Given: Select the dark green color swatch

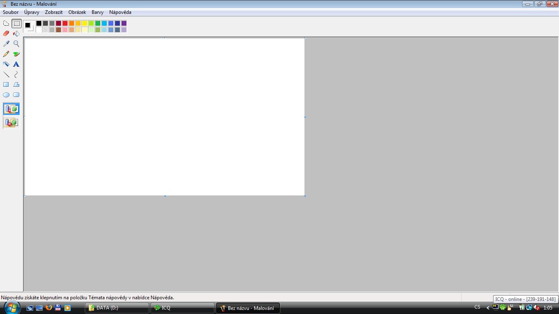Looking at the screenshot, I should [98, 23].
